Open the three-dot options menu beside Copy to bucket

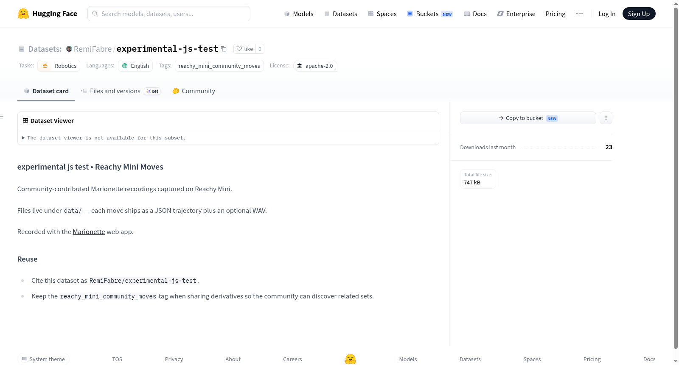click(606, 118)
